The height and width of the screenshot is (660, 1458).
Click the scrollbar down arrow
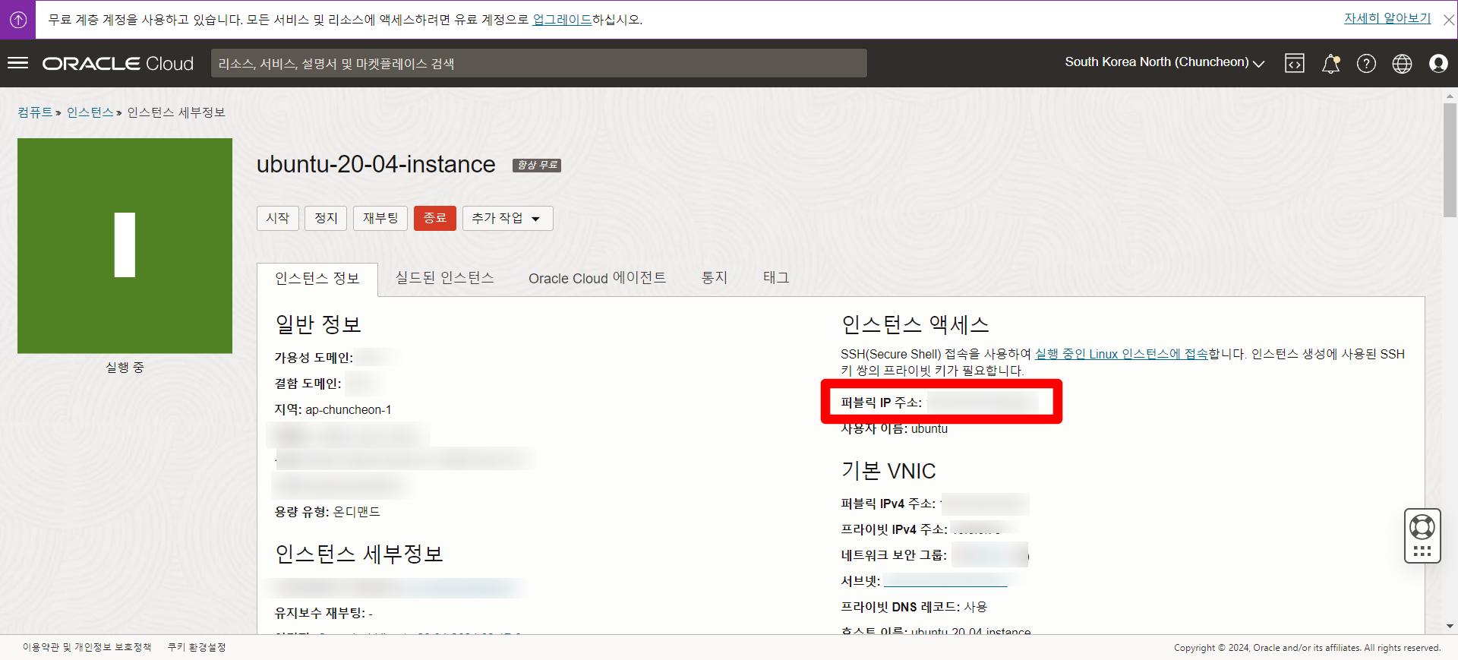pos(1450,627)
